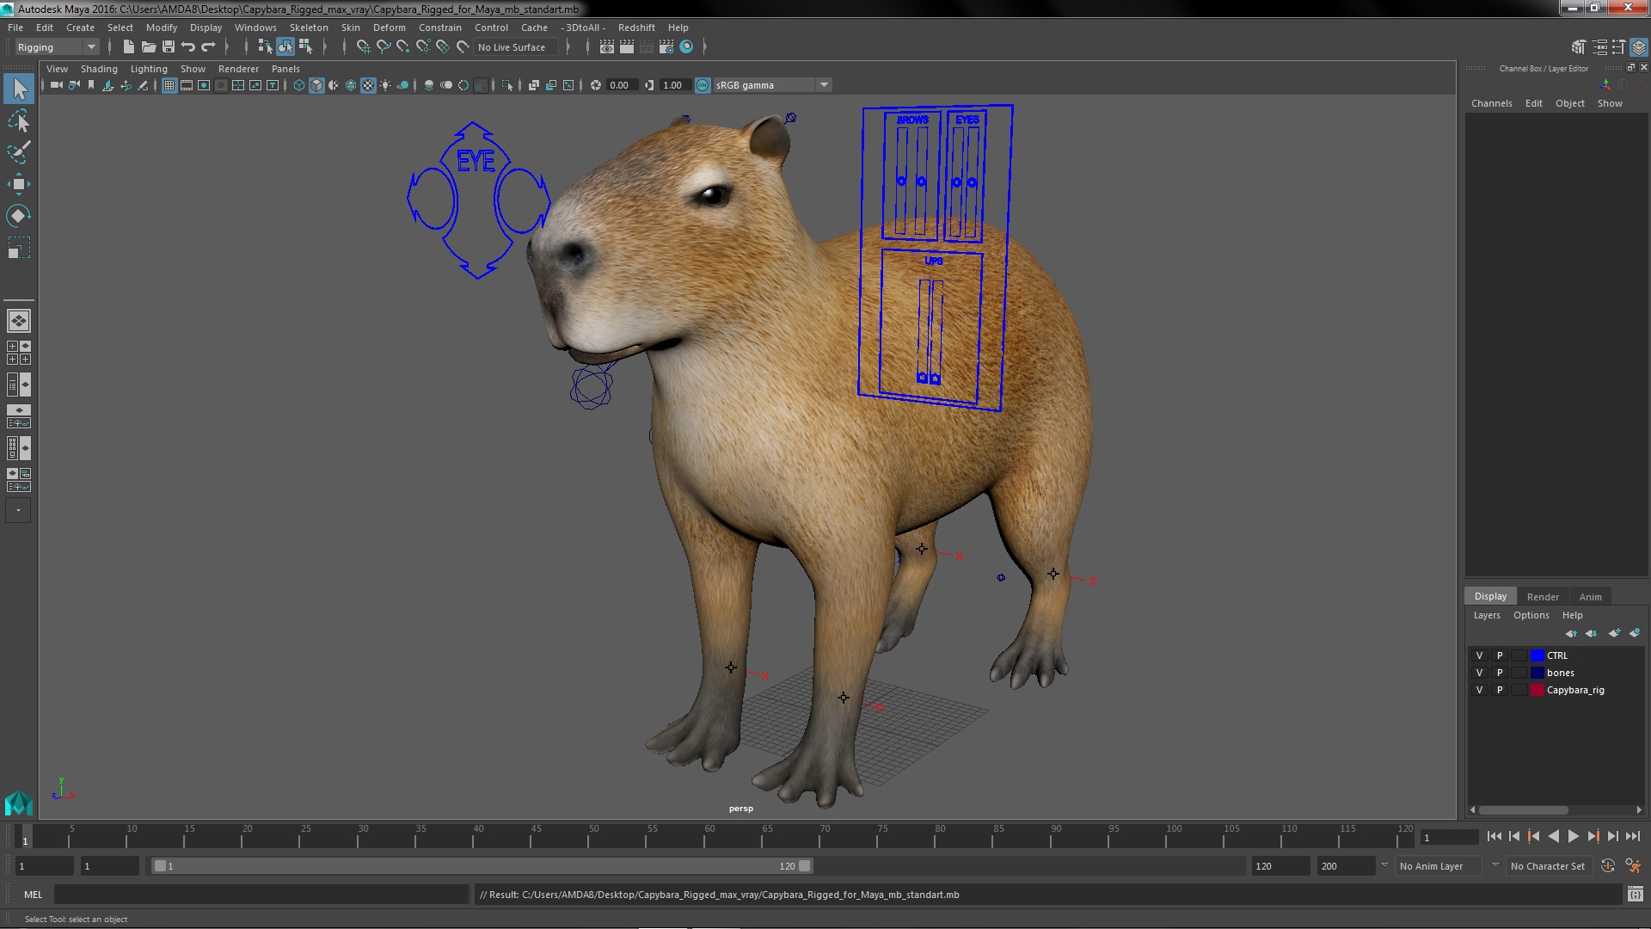The image size is (1651, 929).
Task: Move selected layer up
Action: (1571, 633)
